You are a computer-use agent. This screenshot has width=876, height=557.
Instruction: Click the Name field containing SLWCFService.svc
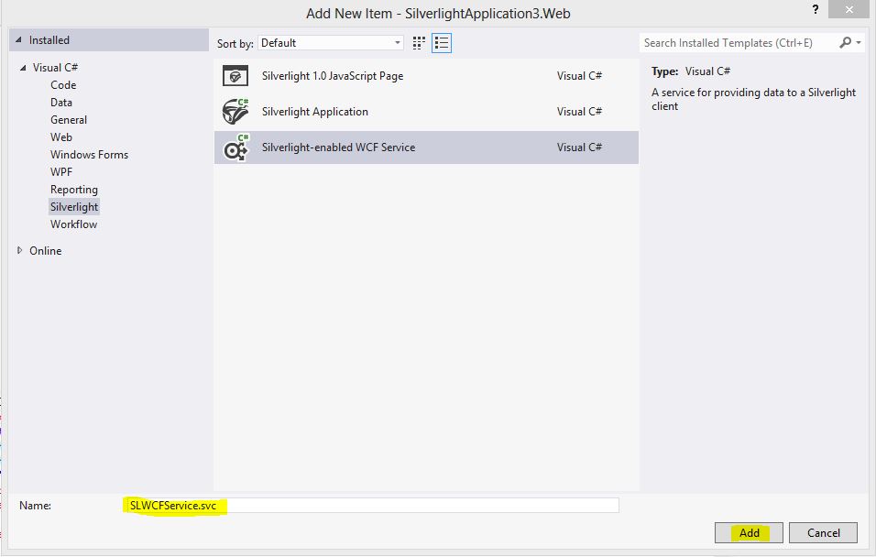click(371, 505)
